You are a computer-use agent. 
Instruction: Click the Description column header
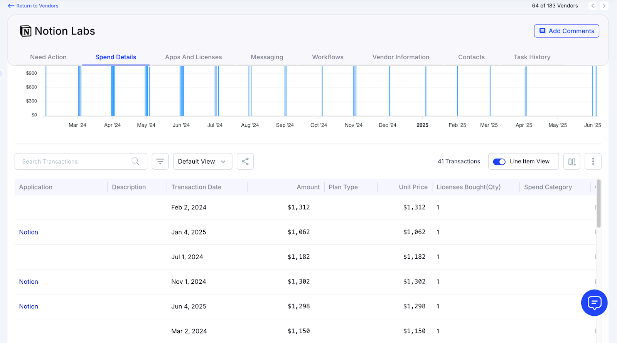[x=129, y=187]
